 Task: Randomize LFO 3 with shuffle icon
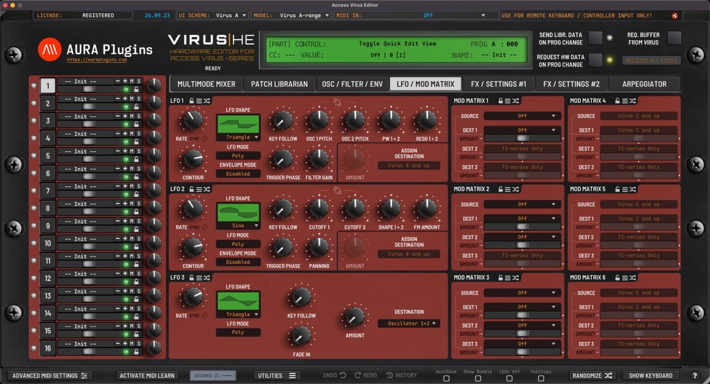[207, 278]
